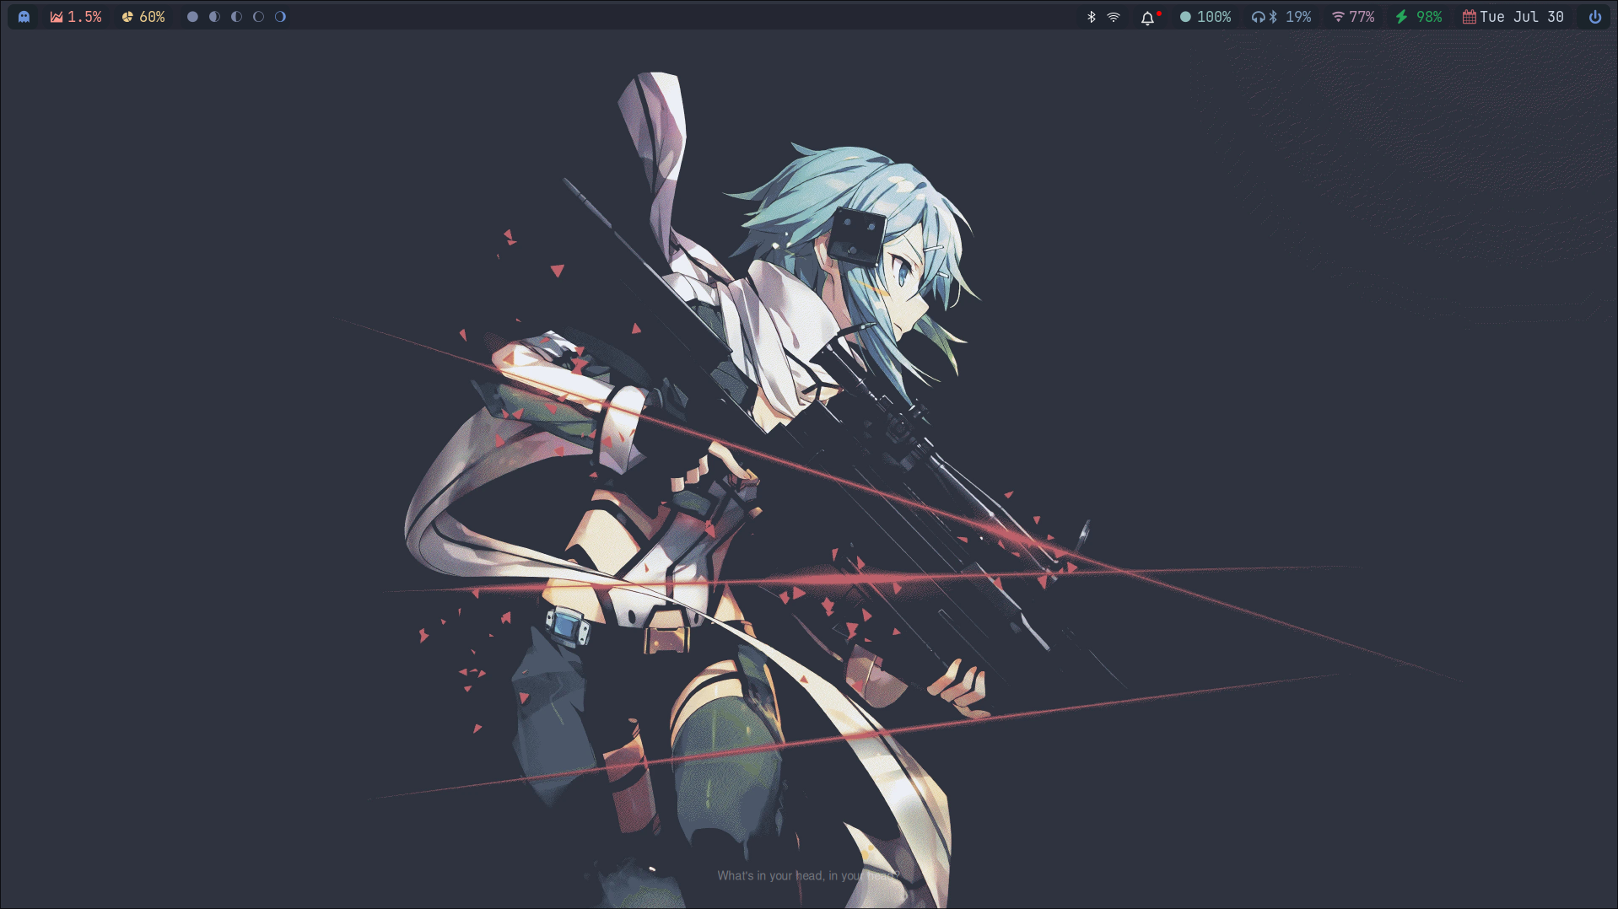
Task: Click the 60% memory usage value
Action: point(152,17)
